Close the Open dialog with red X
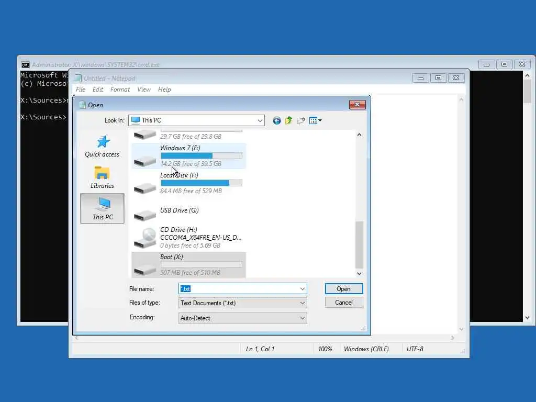 pyautogui.click(x=357, y=105)
